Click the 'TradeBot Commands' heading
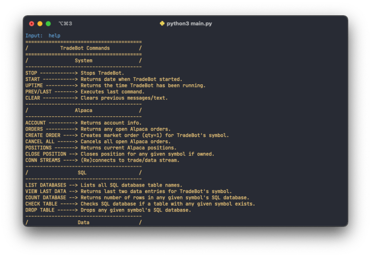371x257 pixels. 85,48
